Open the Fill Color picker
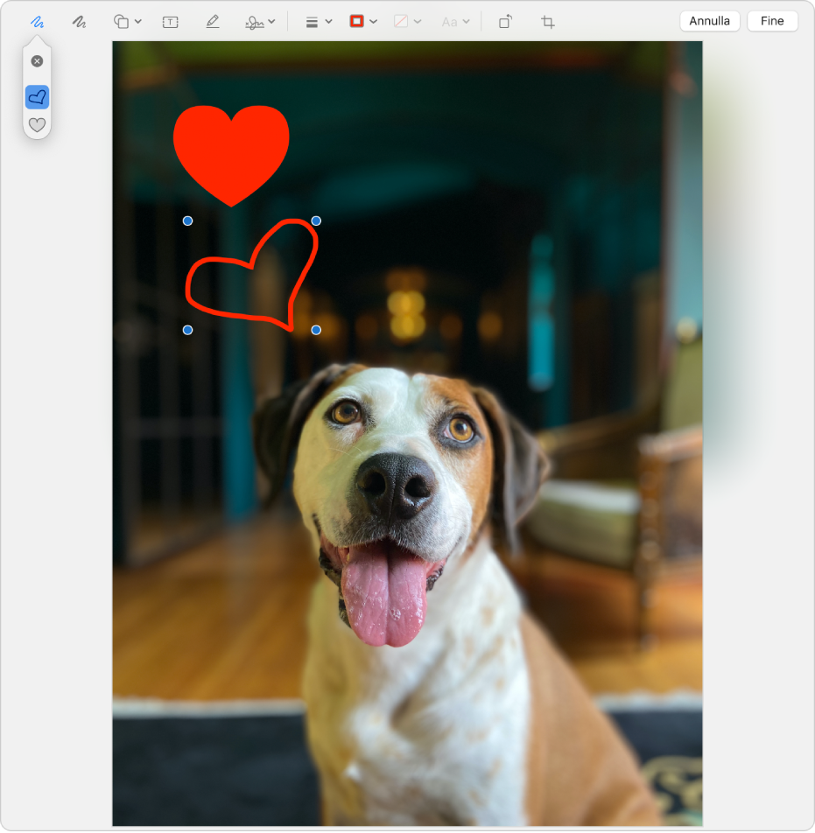This screenshot has width=815, height=833. [407, 22]
